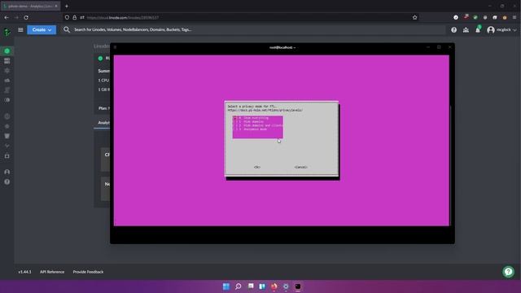Open the green help chat bubble at bottom right
Viewport: 521px width, 293px height.
click(508, 272)
